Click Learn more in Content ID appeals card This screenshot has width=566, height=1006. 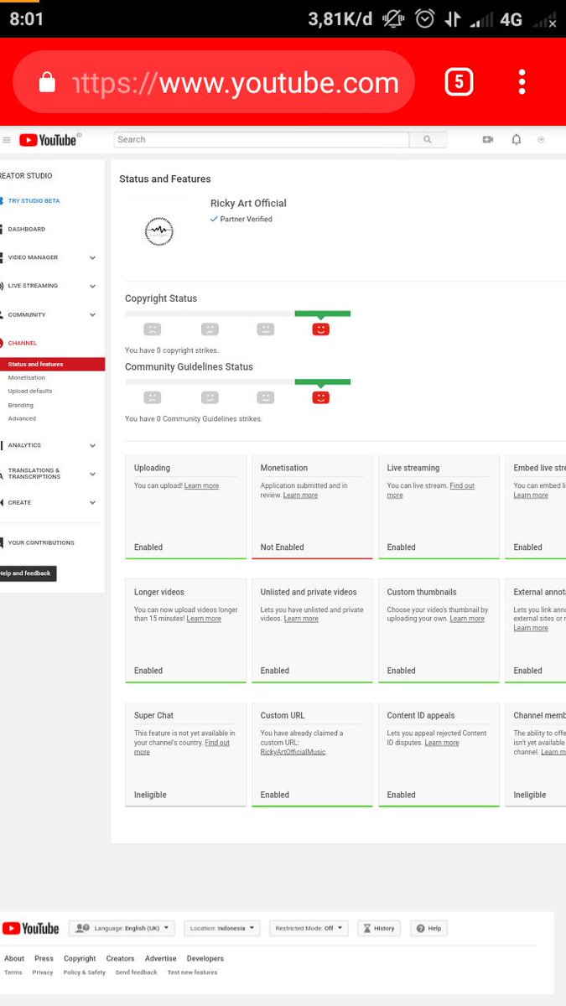[442, 743]
